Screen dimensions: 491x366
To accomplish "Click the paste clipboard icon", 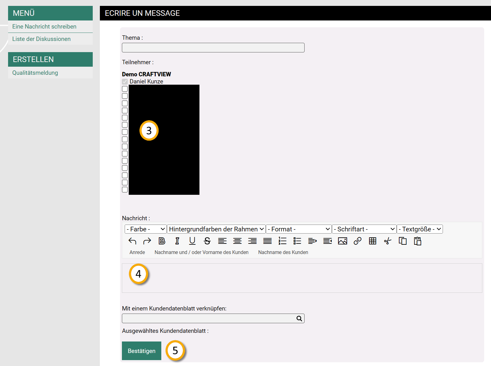I will click(417, 241).
